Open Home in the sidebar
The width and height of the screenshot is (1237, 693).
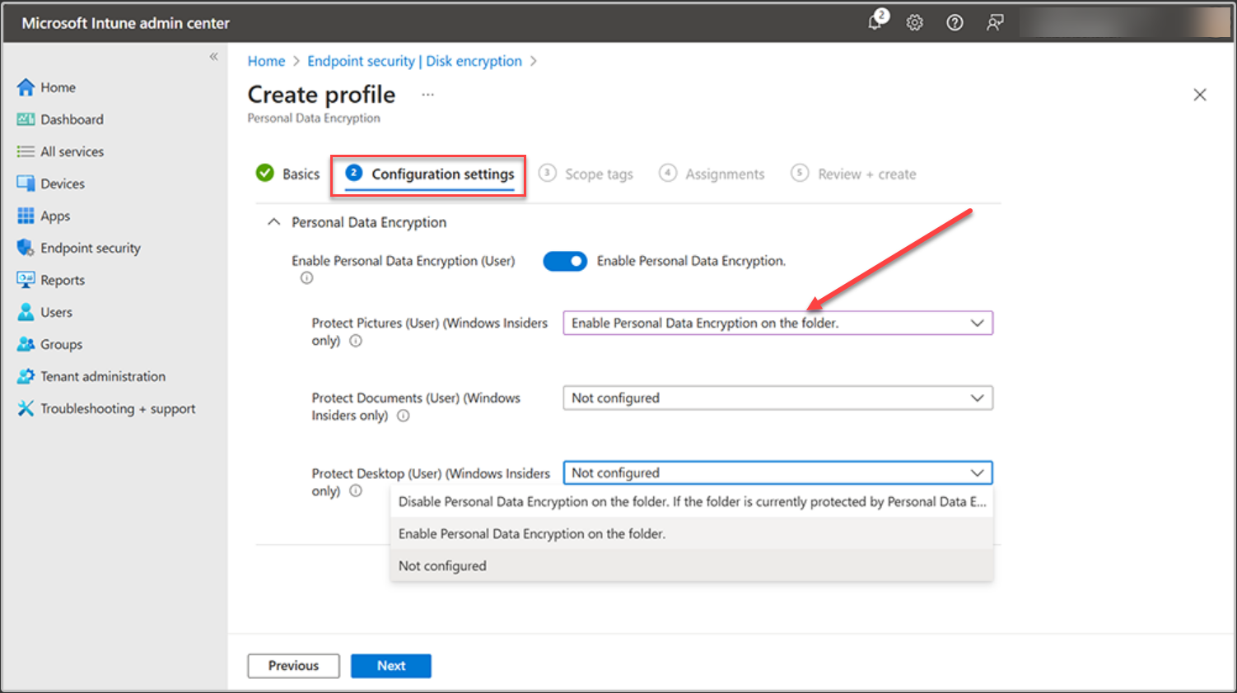pos(58,87)
